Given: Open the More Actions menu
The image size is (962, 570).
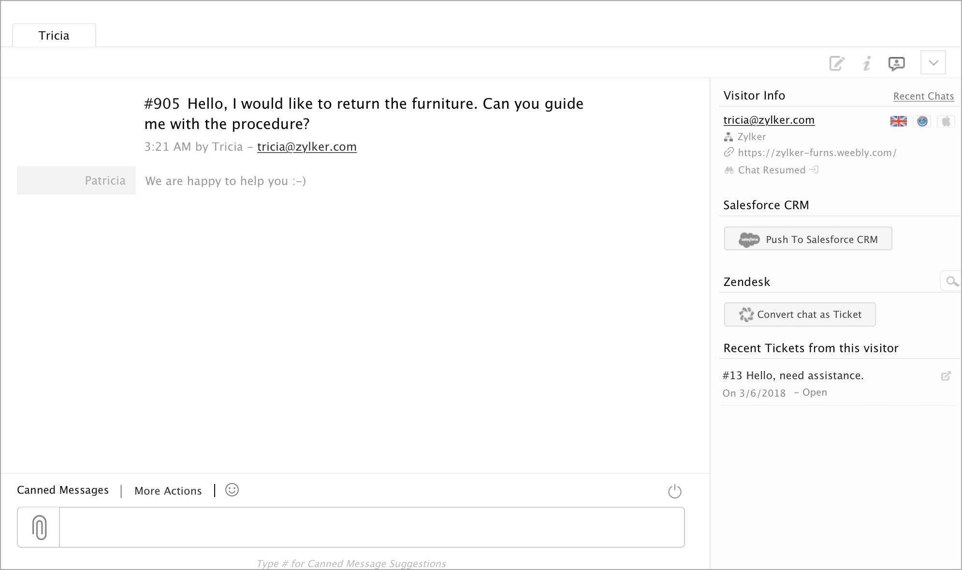Looking at the screenshot, I should [168, 491].
